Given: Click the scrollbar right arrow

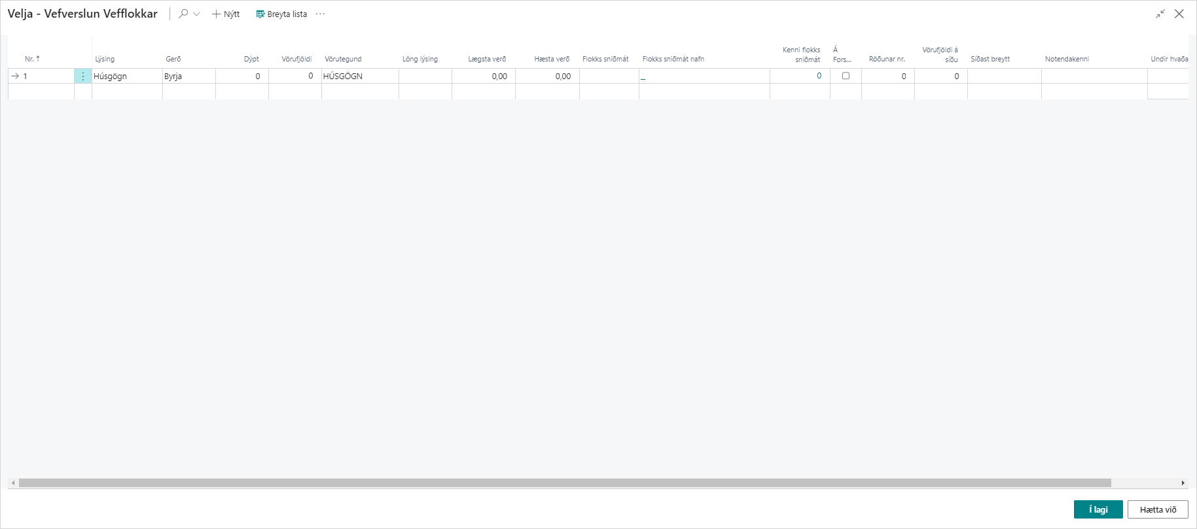Looking at the screenshot, I should [x=1183, y=483].
